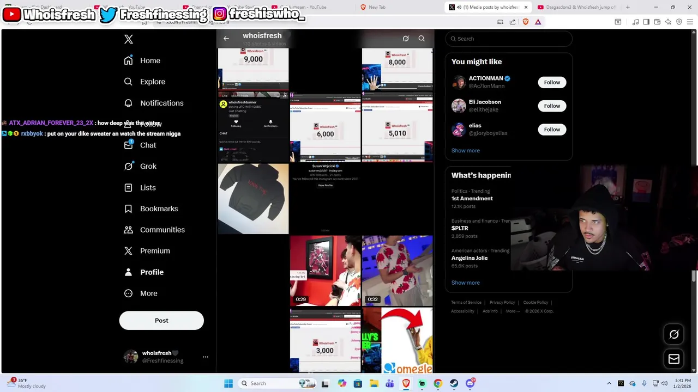Click whoisfresh account avatar at bottom

click(x=131, y=357)
